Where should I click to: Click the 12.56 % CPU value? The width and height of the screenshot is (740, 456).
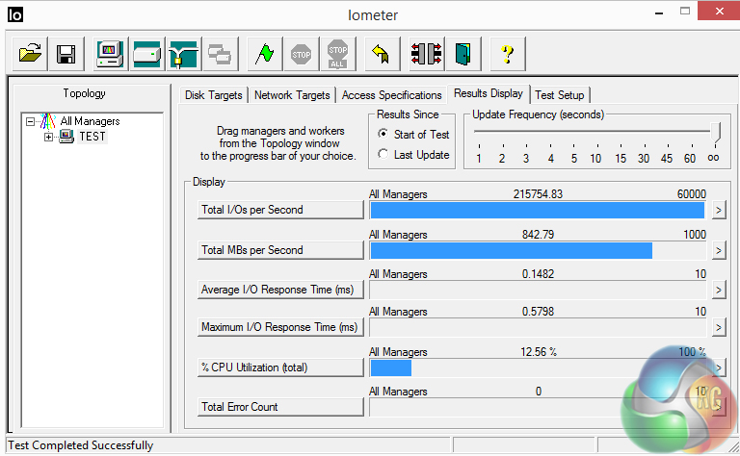point(539,352)
